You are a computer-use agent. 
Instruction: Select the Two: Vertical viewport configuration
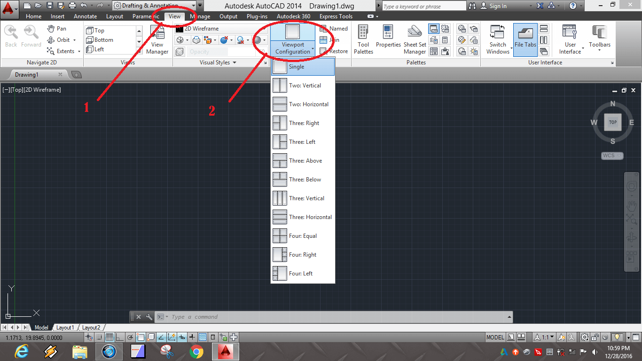pos(303,85)
